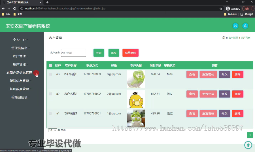Image resolution: width=255 pixels, height=152 pixels.
Task: Open the avatar image of 农户名称1
Action: coord(136,118)
